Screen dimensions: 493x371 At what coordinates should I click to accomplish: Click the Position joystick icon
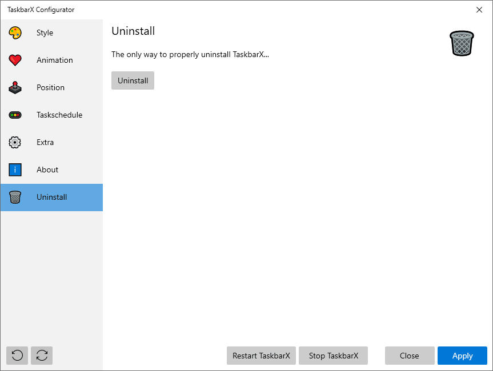(15, 88)
